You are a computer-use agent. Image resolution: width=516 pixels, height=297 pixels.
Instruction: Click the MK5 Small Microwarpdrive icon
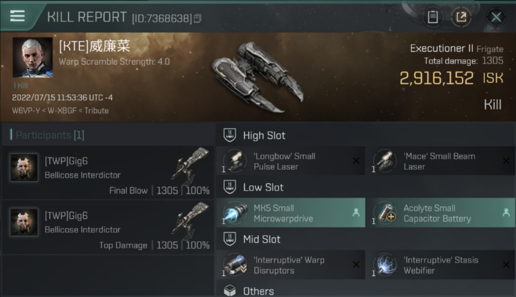(235, 213)
